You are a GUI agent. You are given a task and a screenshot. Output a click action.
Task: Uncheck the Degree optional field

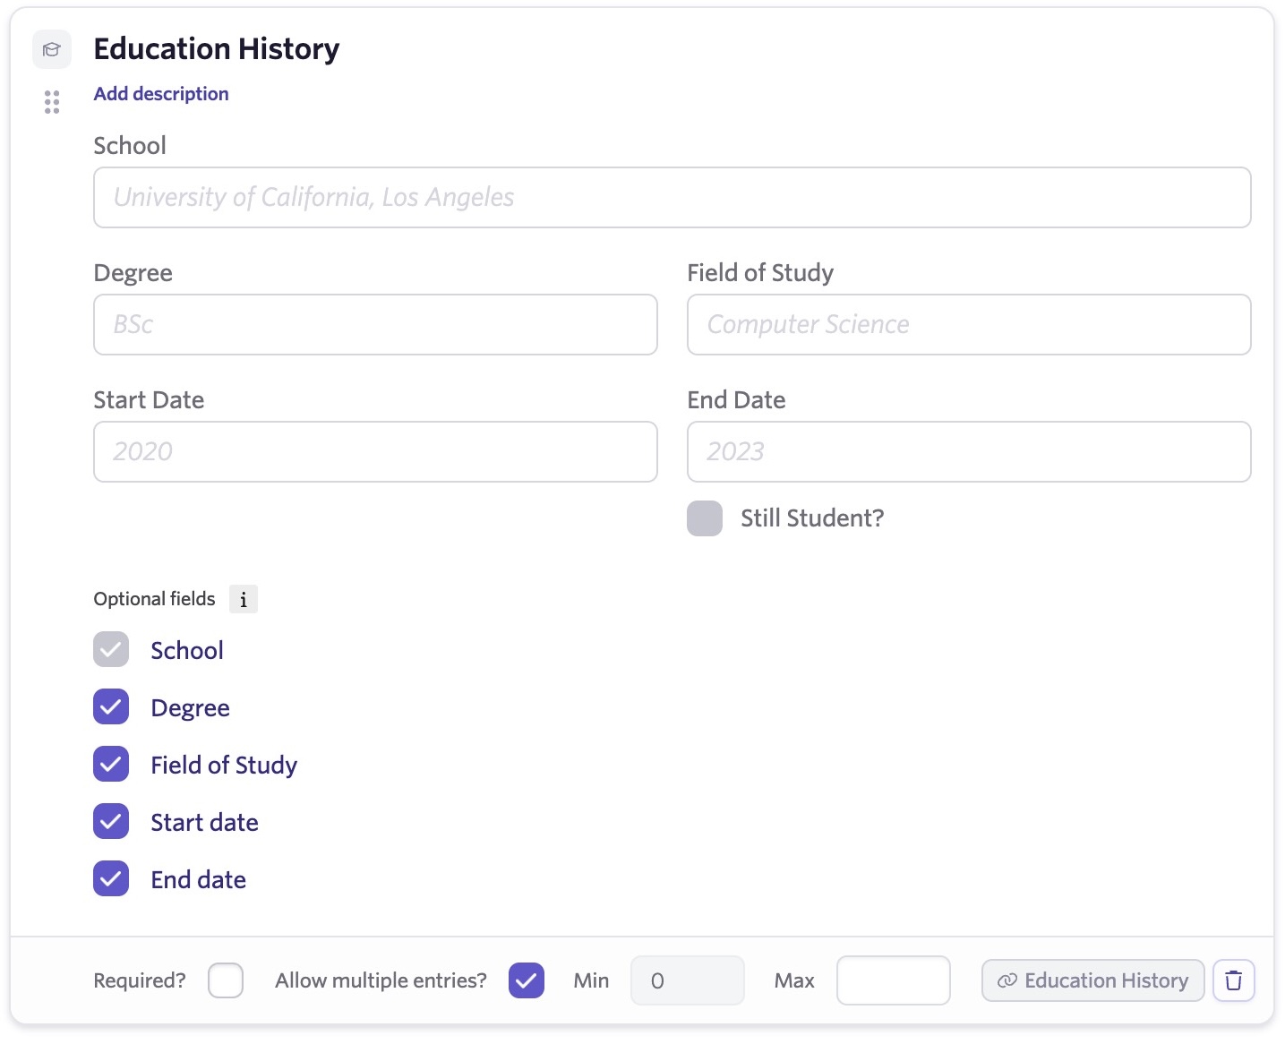pos(111,707)
